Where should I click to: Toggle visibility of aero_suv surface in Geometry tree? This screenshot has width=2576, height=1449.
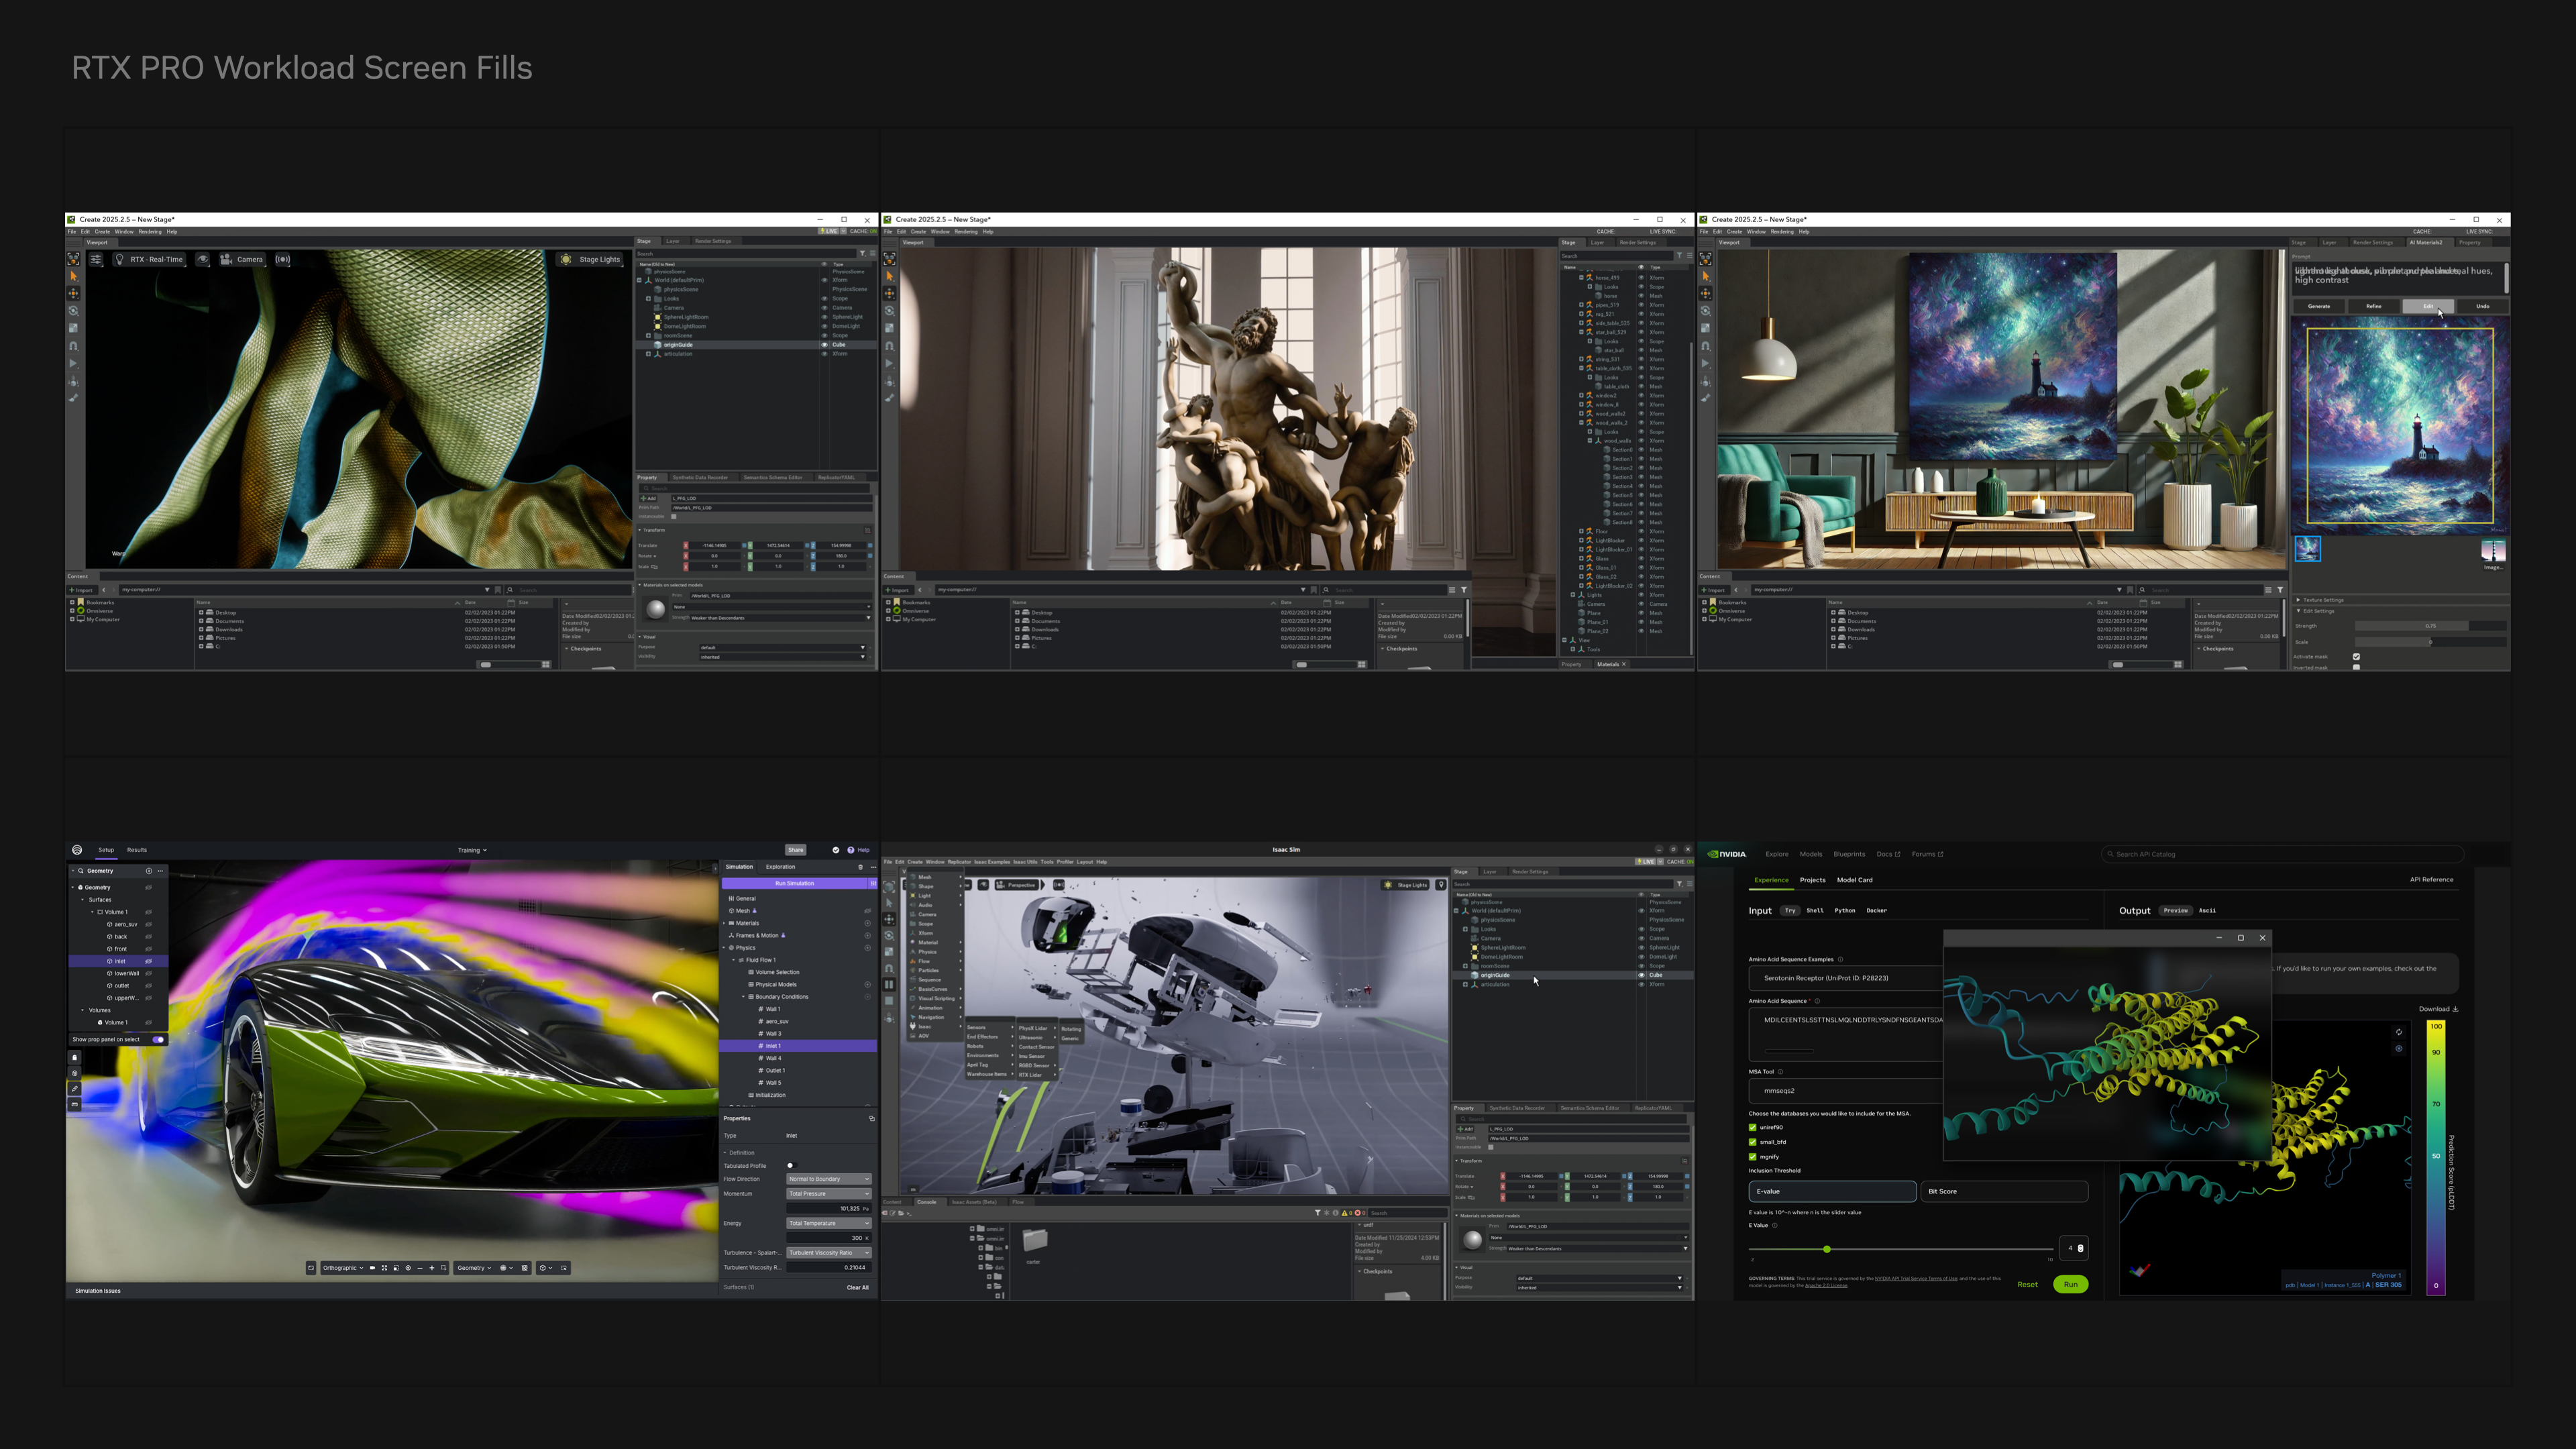[149, 925]
